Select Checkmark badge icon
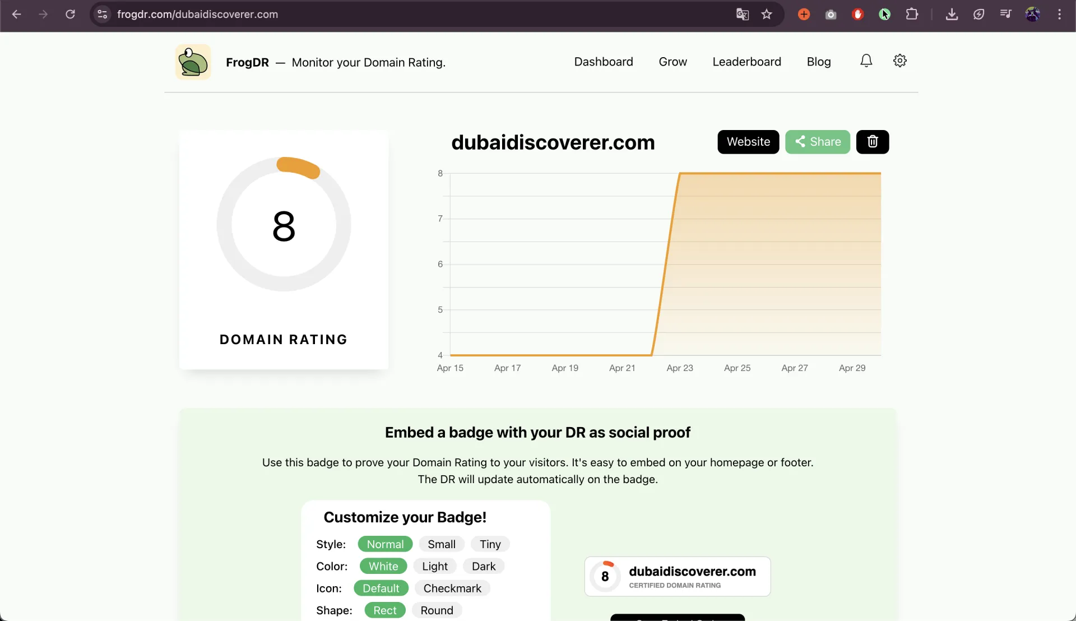The height and width of the screenshot is (621, 1076). click(452, 588)
